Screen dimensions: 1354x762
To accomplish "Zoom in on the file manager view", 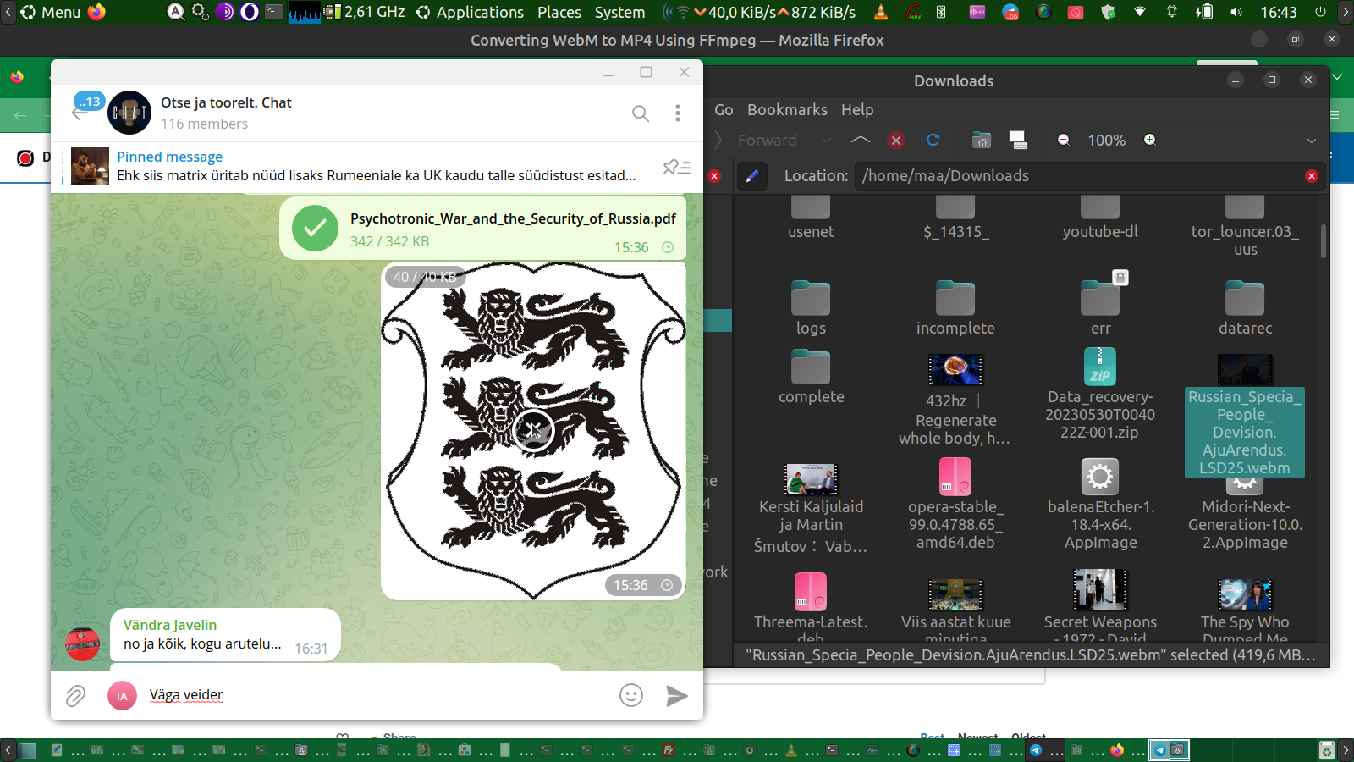I will coord(1149,141).
